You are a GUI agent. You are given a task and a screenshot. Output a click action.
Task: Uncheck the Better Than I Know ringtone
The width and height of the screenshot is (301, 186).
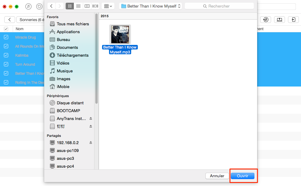(x=6, y=73)
